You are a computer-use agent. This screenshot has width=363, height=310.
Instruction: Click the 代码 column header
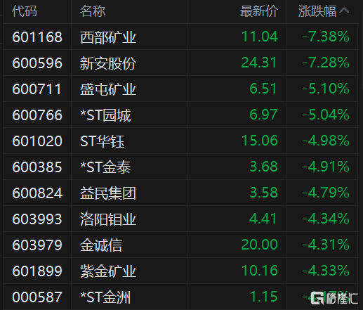(25, 11)
